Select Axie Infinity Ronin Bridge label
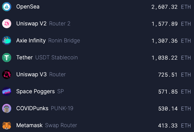The image size is (194, 132). [48, 40]
